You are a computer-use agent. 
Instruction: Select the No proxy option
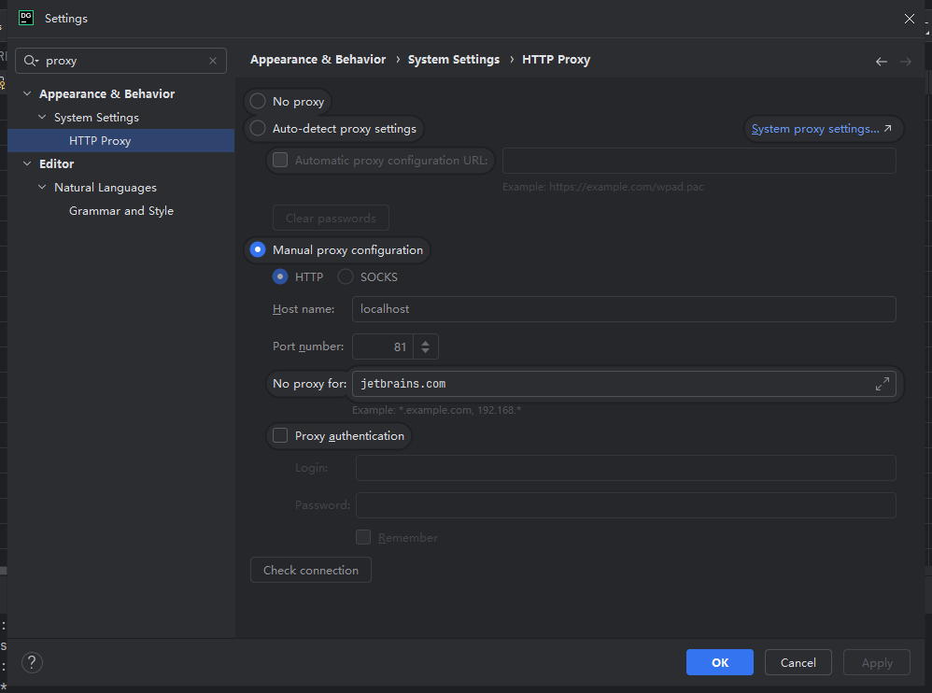(x=258, y=101)
